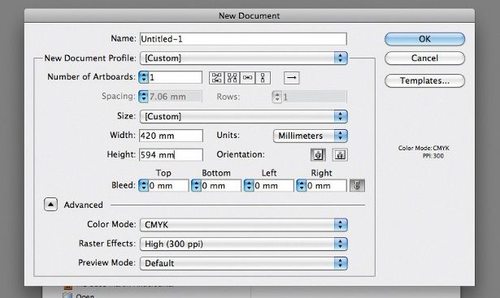The width and height of the screenshot is (500, 298).
Task: Adjust the Top bleed stepper
Action: coord(143,185)
